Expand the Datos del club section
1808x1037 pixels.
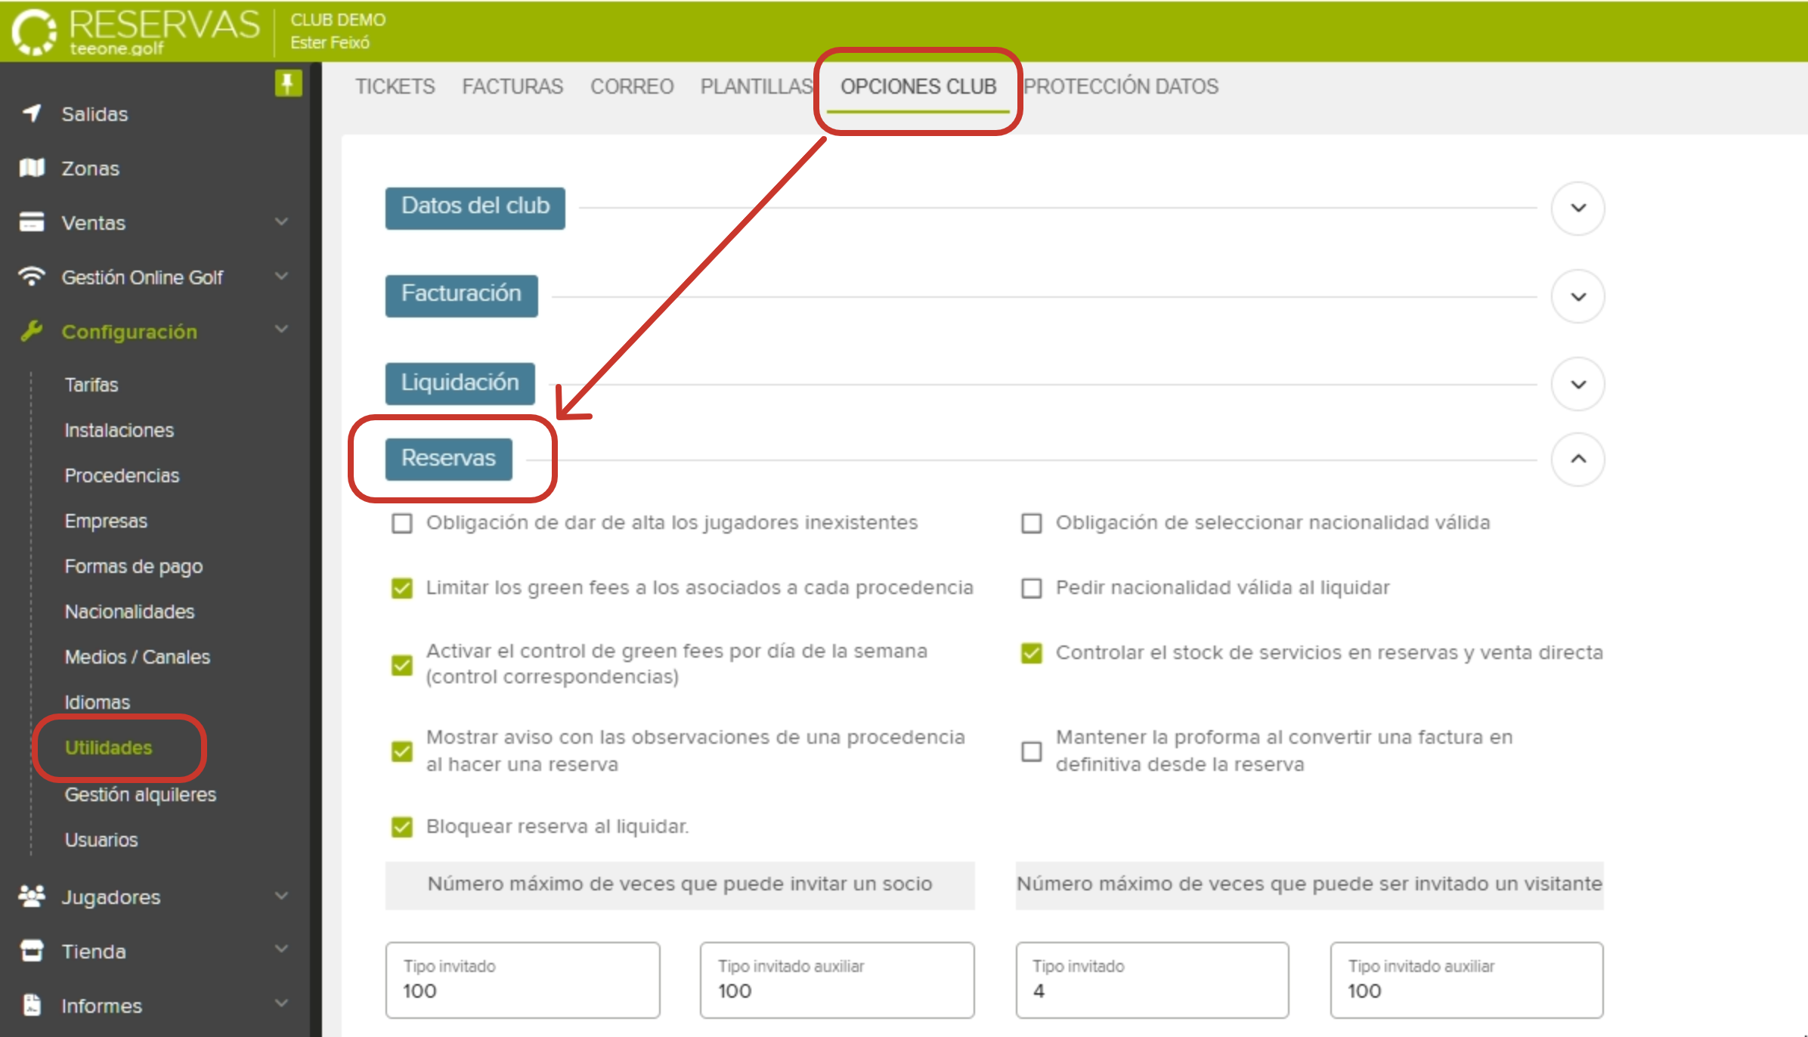(x=1577, y=209)
